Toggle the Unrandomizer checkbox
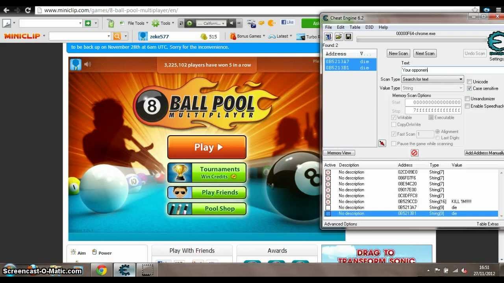The height and width of the screenshot is (283, 504). [467, 99]
